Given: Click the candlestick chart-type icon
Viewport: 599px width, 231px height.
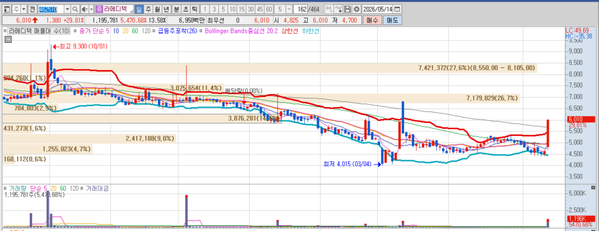Looking at the screenshot, I should [329, 9].
